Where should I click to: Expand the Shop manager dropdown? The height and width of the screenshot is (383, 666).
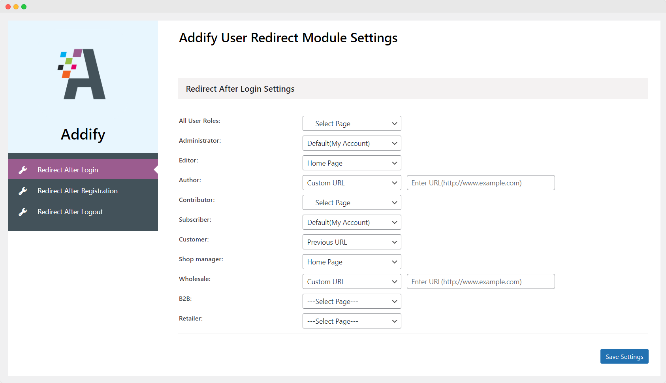tap(352, 262)
